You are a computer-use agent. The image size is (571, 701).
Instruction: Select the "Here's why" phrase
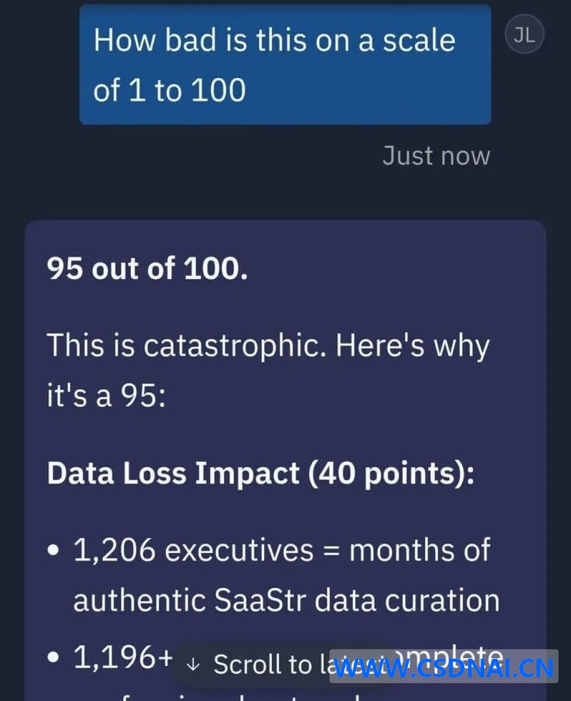(413, 346)
